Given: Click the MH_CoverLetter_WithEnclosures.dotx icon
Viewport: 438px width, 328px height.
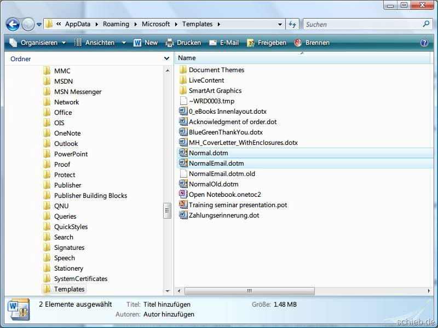Looking at the screenshot, I should (183, 143).
